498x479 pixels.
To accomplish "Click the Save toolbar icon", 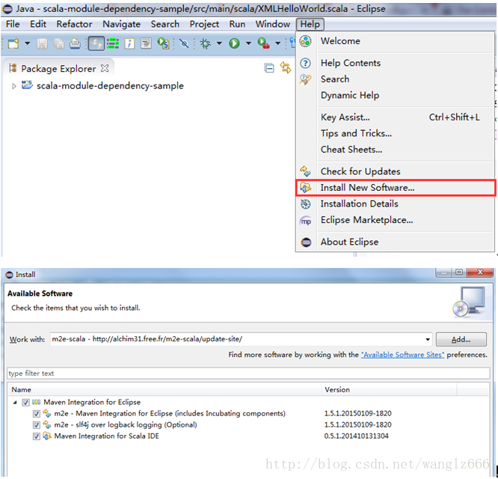I will (x=42, y=43).
